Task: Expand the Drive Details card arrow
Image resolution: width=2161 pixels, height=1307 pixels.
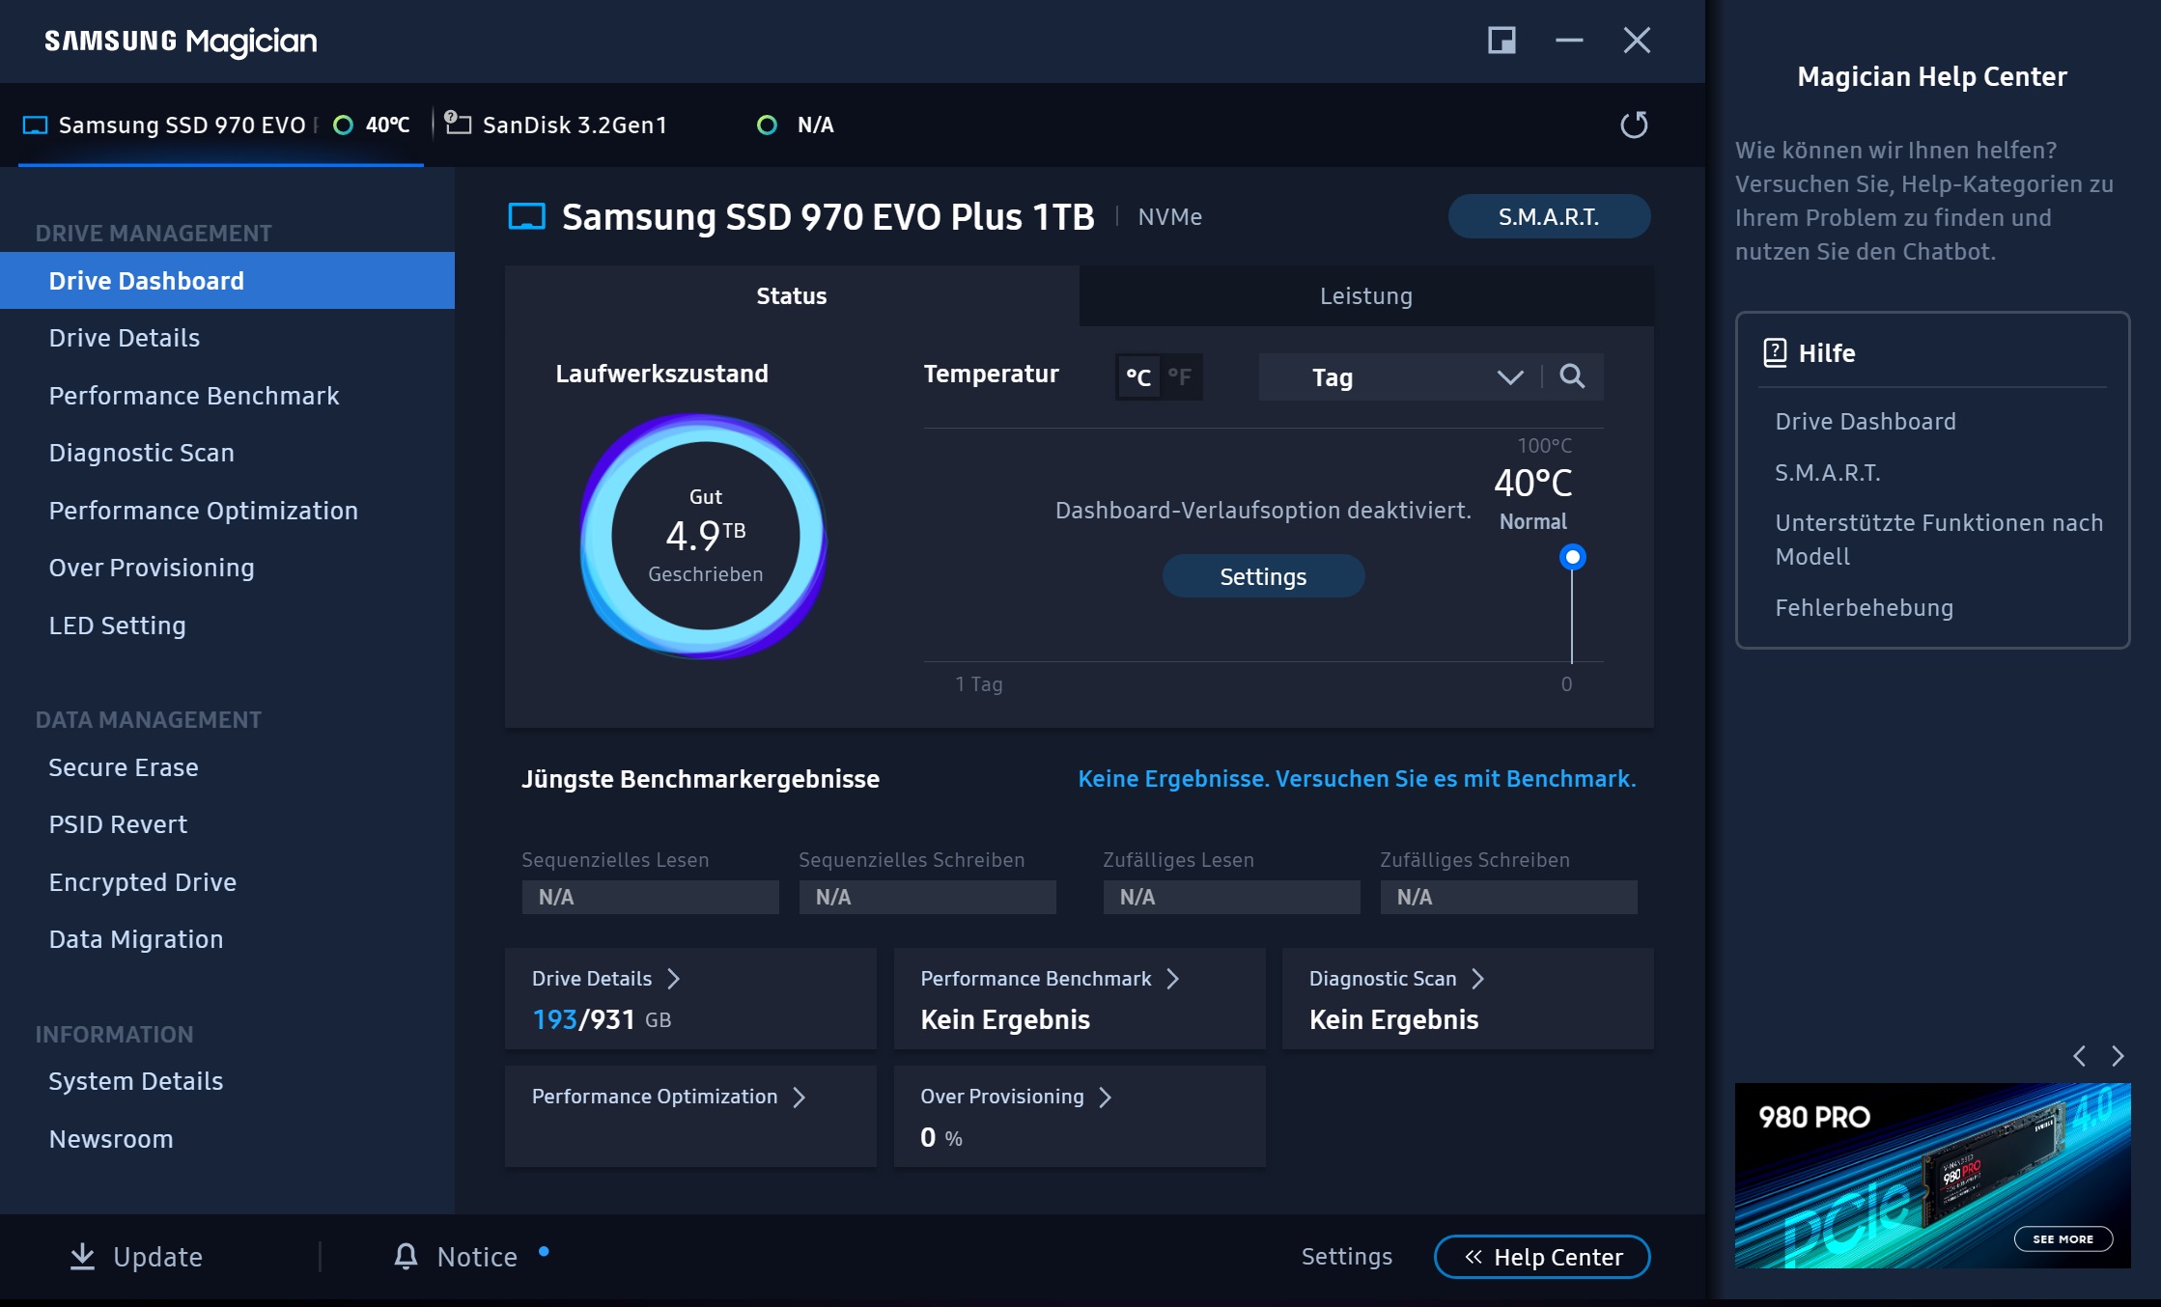Action: tap(674, 979)
